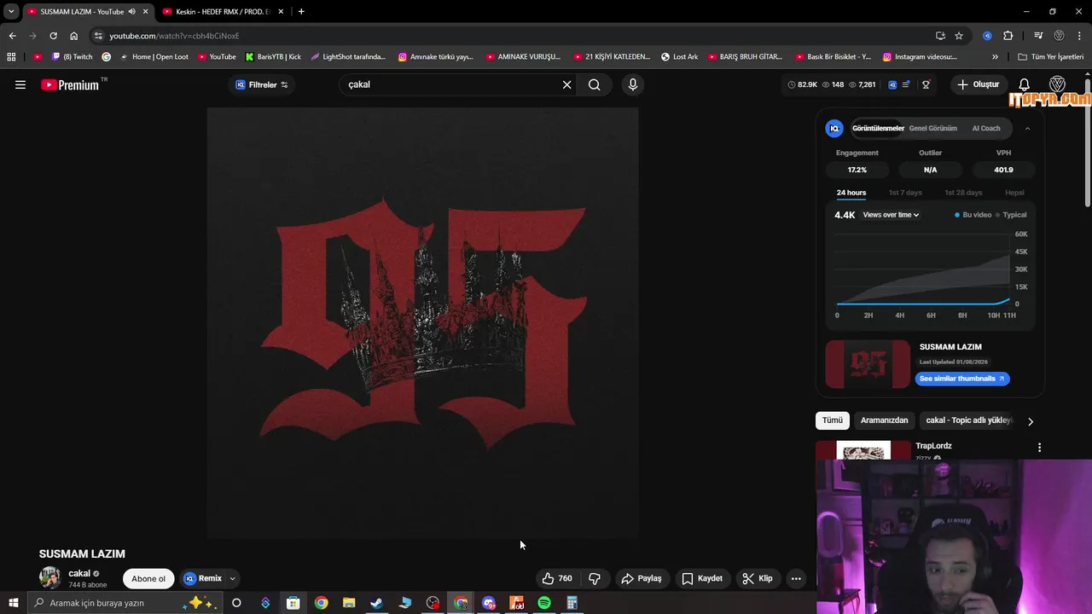Create a clip with Klip button

click(758, 578)
